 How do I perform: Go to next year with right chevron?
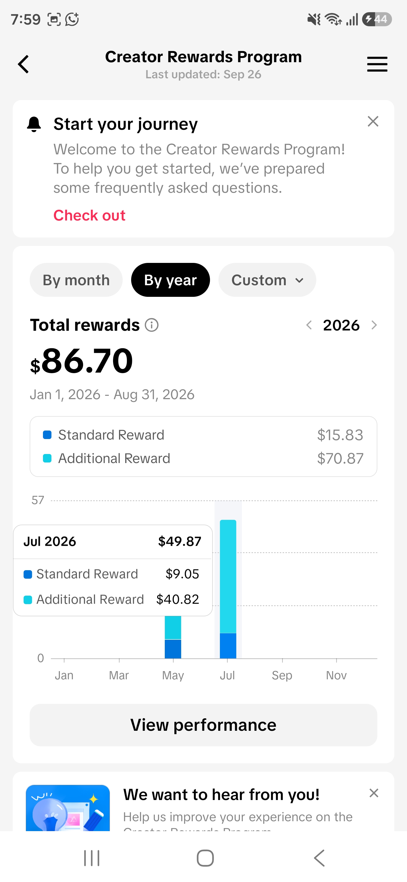coord(374,325)
